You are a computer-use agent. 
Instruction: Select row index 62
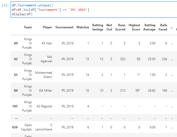tap(16, 59)
